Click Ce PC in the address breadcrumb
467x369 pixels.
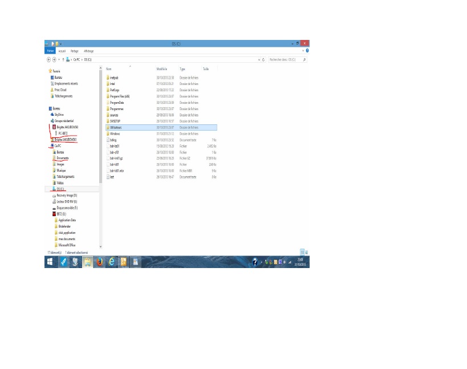[76, 59]
